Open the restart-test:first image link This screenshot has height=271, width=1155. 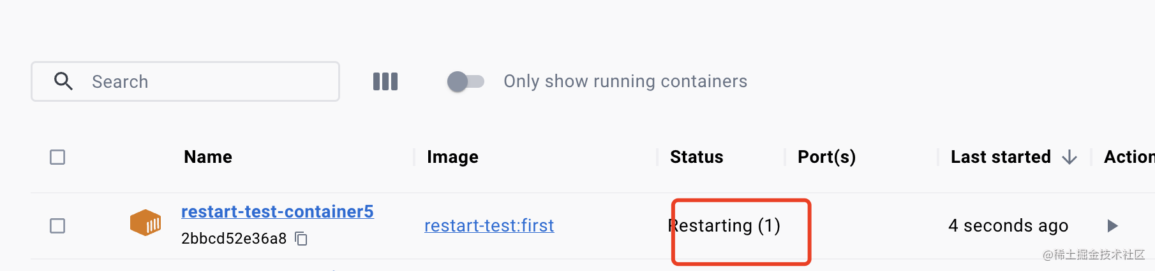click(x=489, y=226)
